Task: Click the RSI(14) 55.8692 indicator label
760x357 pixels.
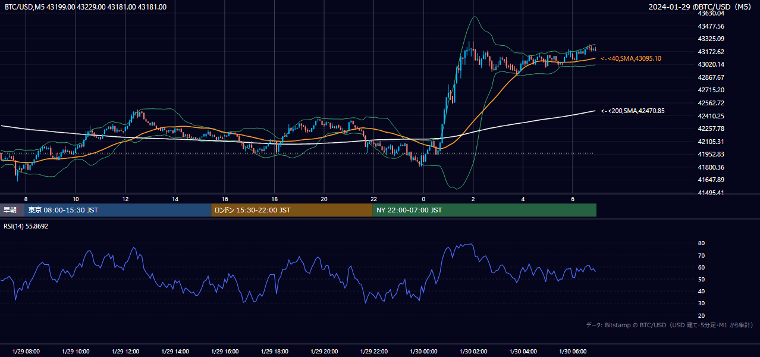Action: [26, 226]
